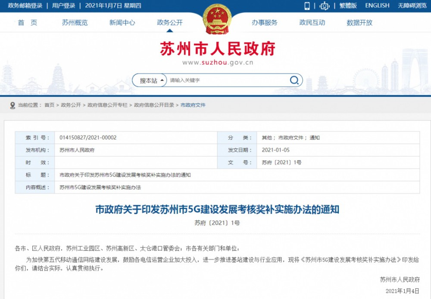Image resolution: width=431 pixels, height=299 pixels.
Task: Switch to 繁體版 traditional Chinese
Action: (348, 6)
